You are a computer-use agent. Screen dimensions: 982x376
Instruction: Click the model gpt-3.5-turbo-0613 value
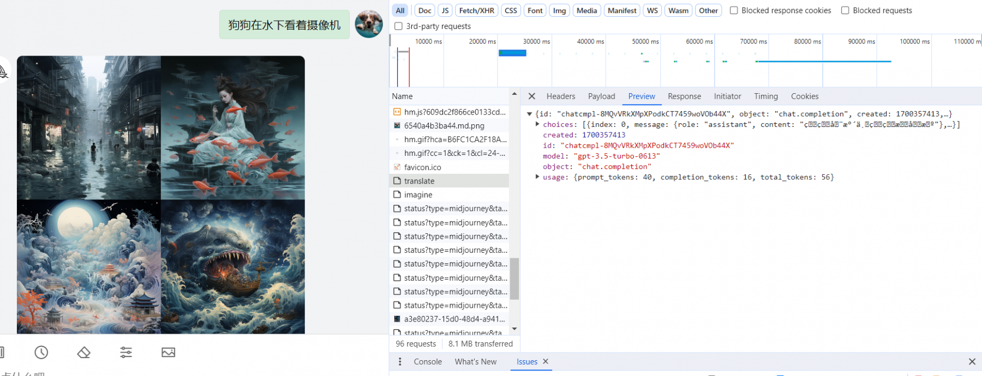pos(616,156)
